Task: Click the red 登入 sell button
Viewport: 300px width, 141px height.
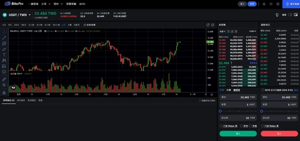Action: pos(279,134)
